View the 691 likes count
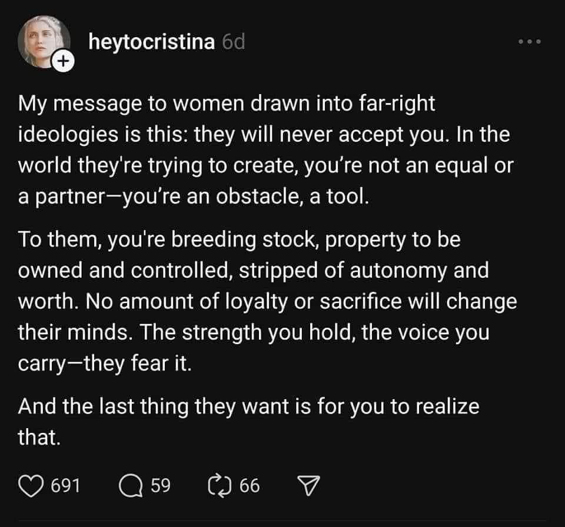 pos(65,486)
